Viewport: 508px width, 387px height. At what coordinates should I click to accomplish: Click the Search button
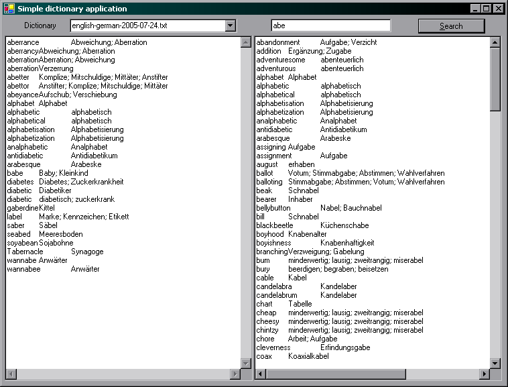451,26
